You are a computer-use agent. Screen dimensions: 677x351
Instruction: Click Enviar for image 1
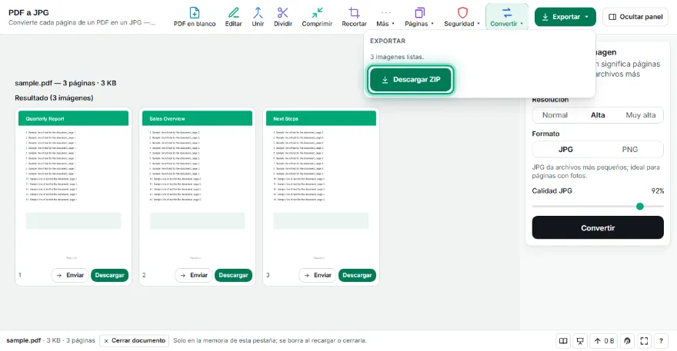[x=70, y=275]
